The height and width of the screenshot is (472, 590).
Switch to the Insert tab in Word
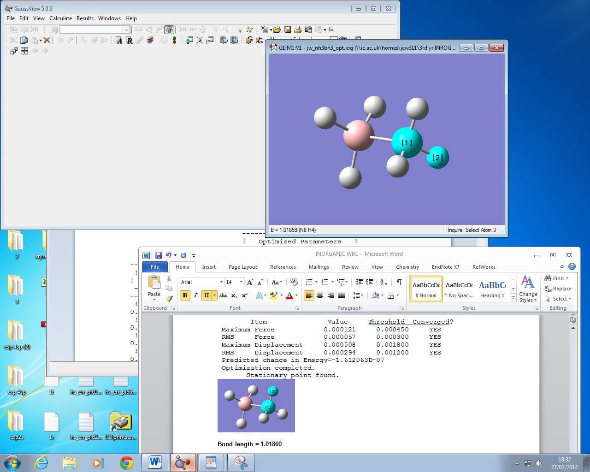[x=209, y=267]
